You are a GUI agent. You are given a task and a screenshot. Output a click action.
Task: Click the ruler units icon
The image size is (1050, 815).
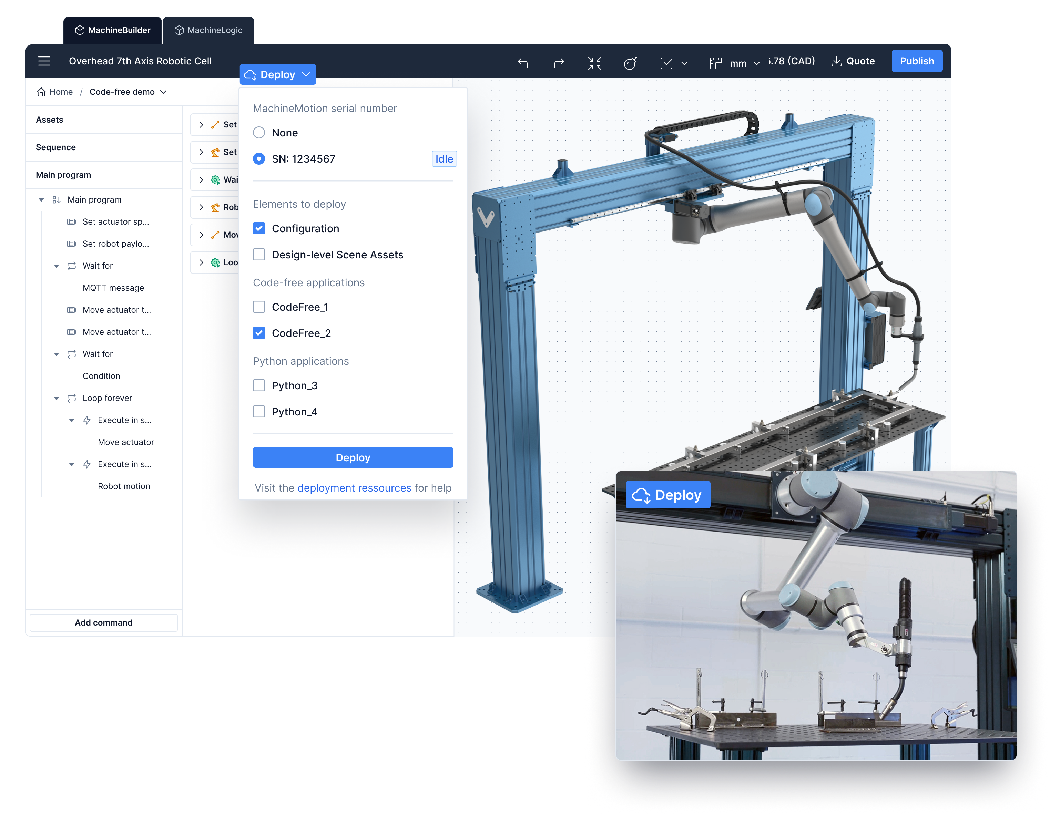pyautogui.click(x=715, y=63)
